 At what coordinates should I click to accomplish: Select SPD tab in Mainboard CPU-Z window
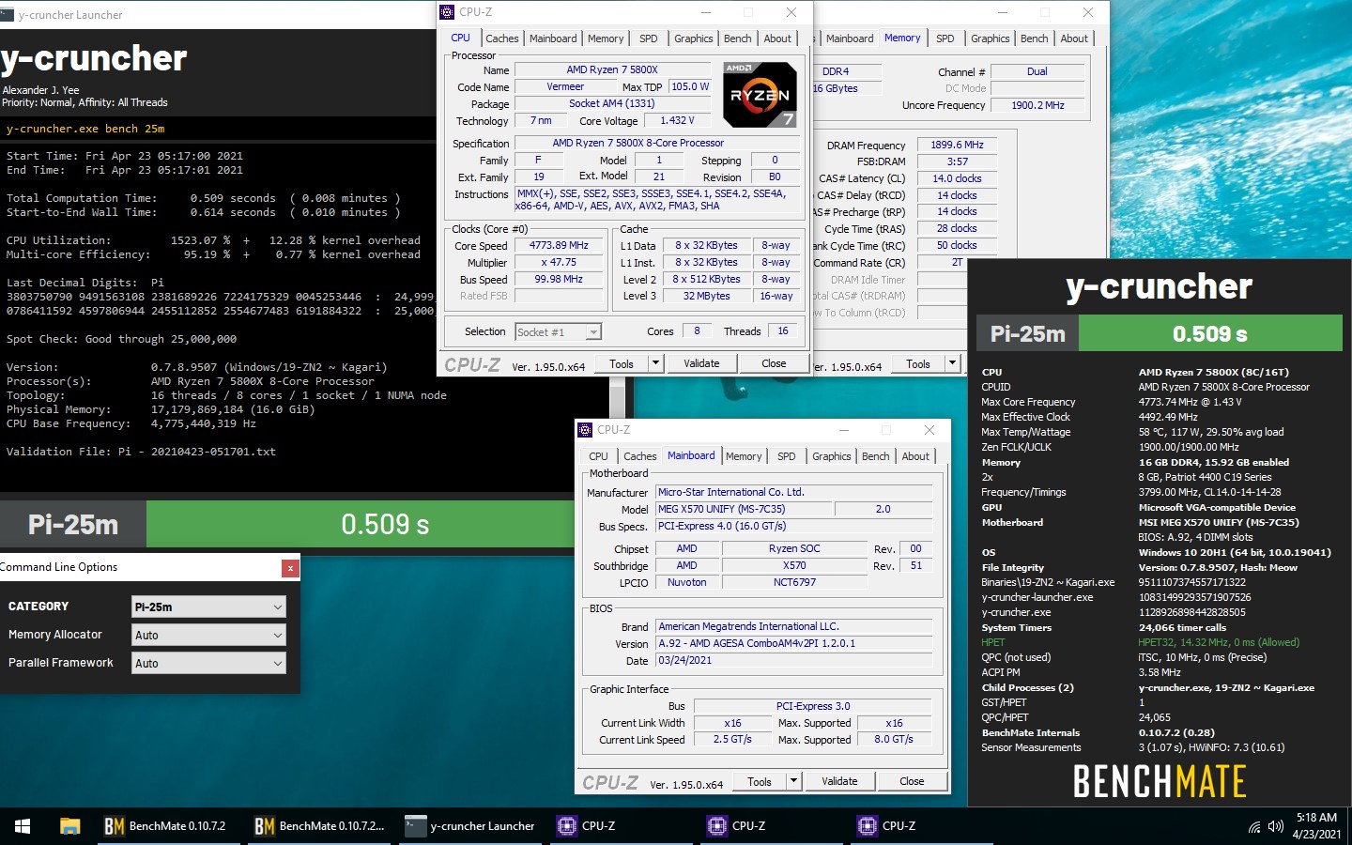pos(786,456)
